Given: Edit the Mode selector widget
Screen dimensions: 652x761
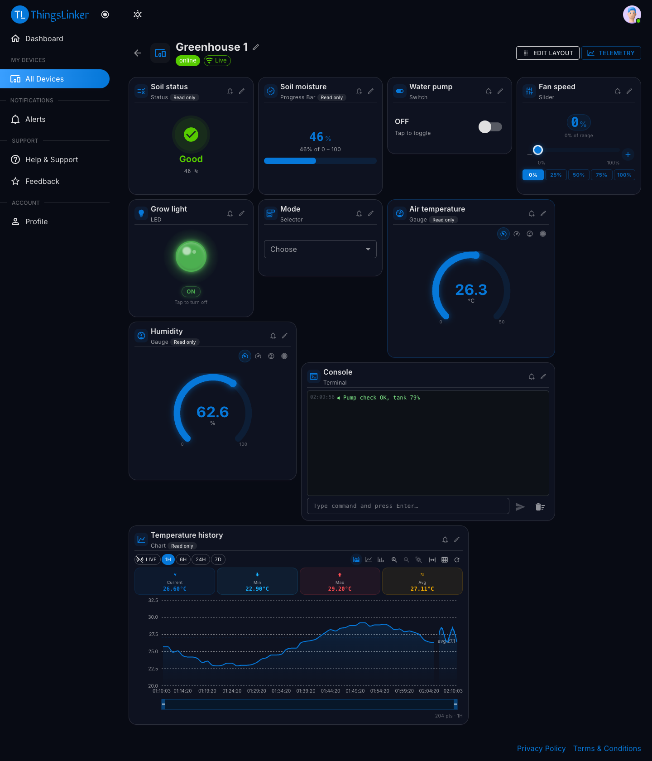Looking at the screenshot, I should [x=371, y=213].
